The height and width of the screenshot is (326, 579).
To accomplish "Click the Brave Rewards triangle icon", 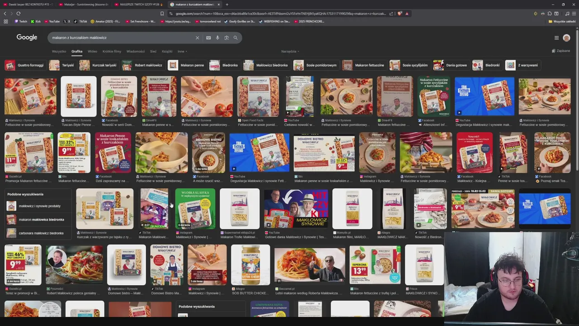I will [x=407, y=14].
